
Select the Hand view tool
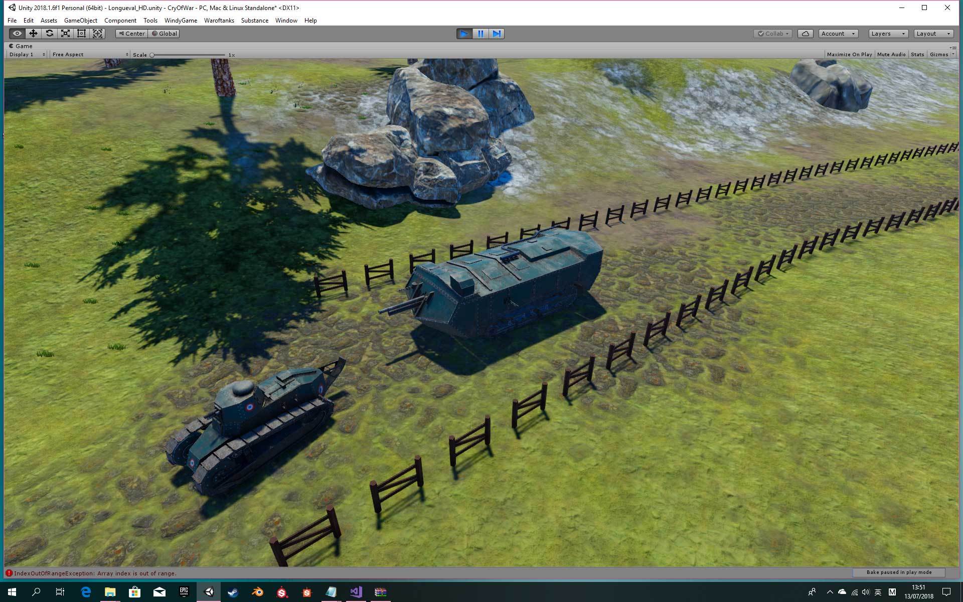tap(17, 34)
